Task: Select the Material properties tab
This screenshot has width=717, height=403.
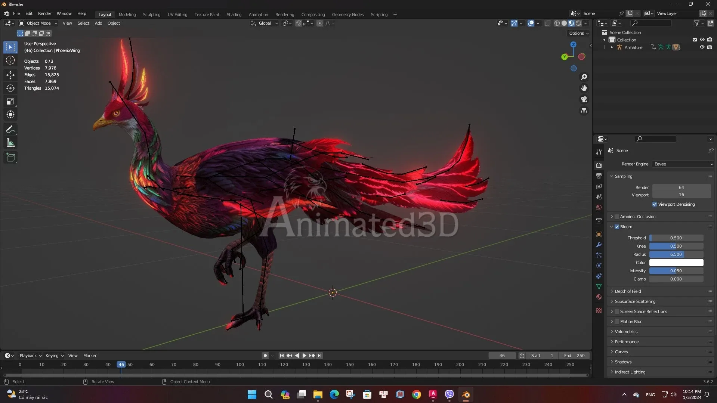Action: [x=599, y=297]
